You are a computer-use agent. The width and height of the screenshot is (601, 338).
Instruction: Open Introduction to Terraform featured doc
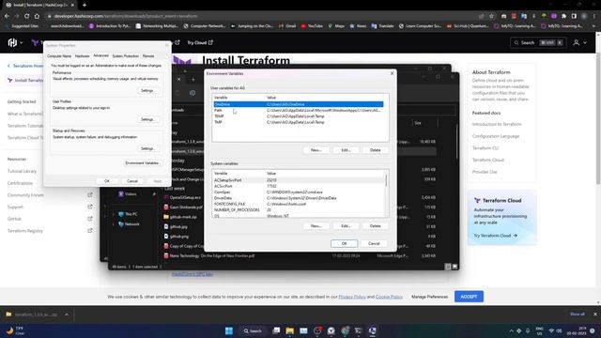coord(497,124)
